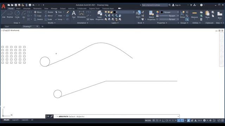
Task: Click MODEL space button in status bar
Action: point(148,120)
